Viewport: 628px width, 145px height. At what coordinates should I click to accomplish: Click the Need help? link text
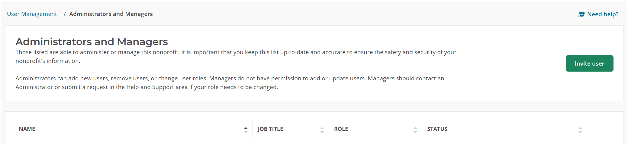point(603,14)
